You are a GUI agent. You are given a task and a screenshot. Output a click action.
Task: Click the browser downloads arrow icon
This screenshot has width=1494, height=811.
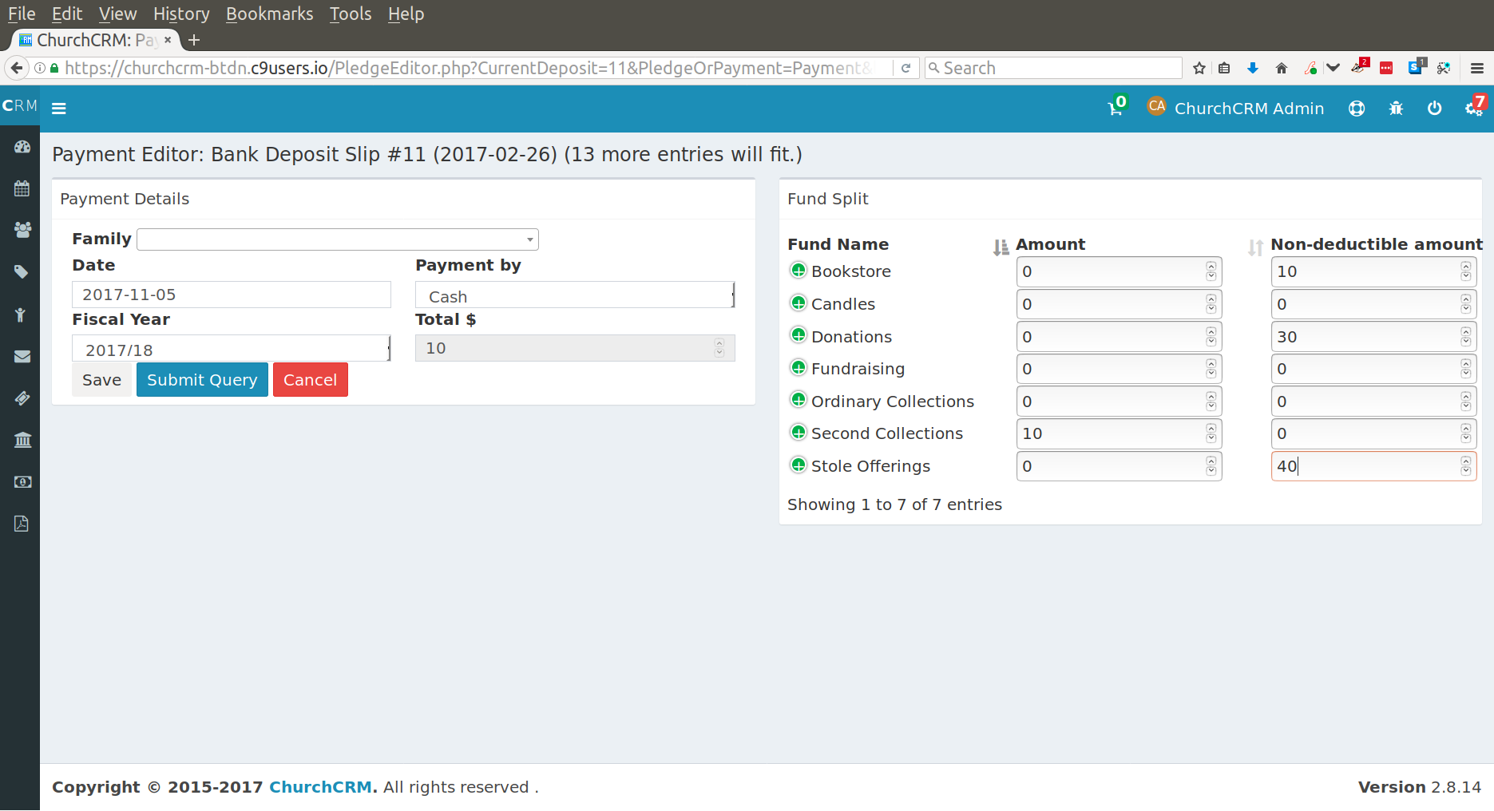pos(1253,68)
